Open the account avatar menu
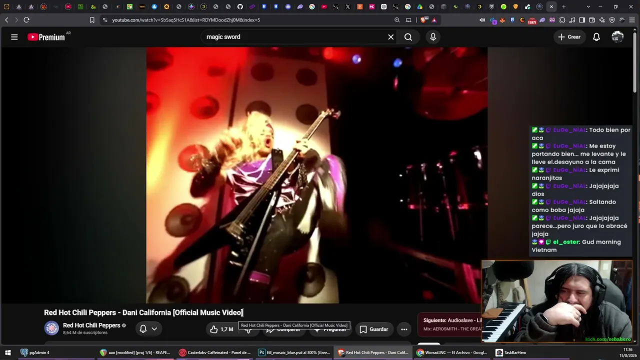 tap(617, 37)
